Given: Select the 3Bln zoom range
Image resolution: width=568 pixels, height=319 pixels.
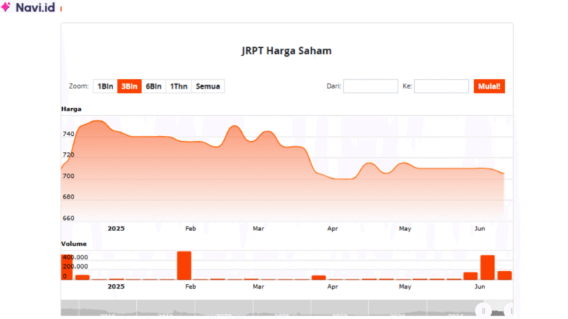Looking at the screenshot, I should click(x=129, y=86).
